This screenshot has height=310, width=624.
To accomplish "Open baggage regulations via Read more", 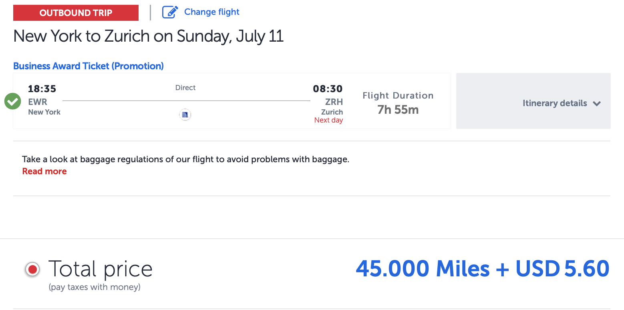I will click(x=44, y=171).
